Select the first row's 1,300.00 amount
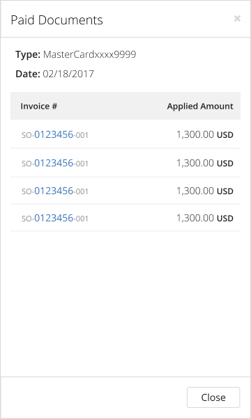The image size is (251, 419). pyautogui.click(x=195, y=134)
